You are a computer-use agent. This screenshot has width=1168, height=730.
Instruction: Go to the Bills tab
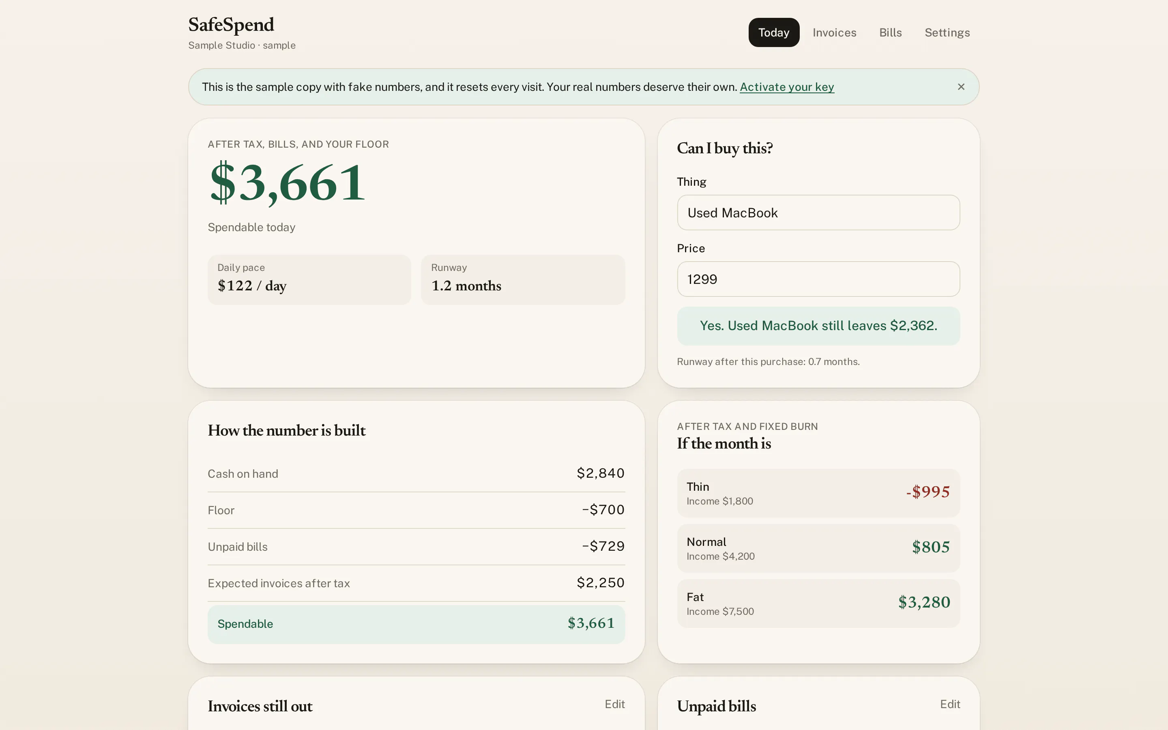(890, 32)
